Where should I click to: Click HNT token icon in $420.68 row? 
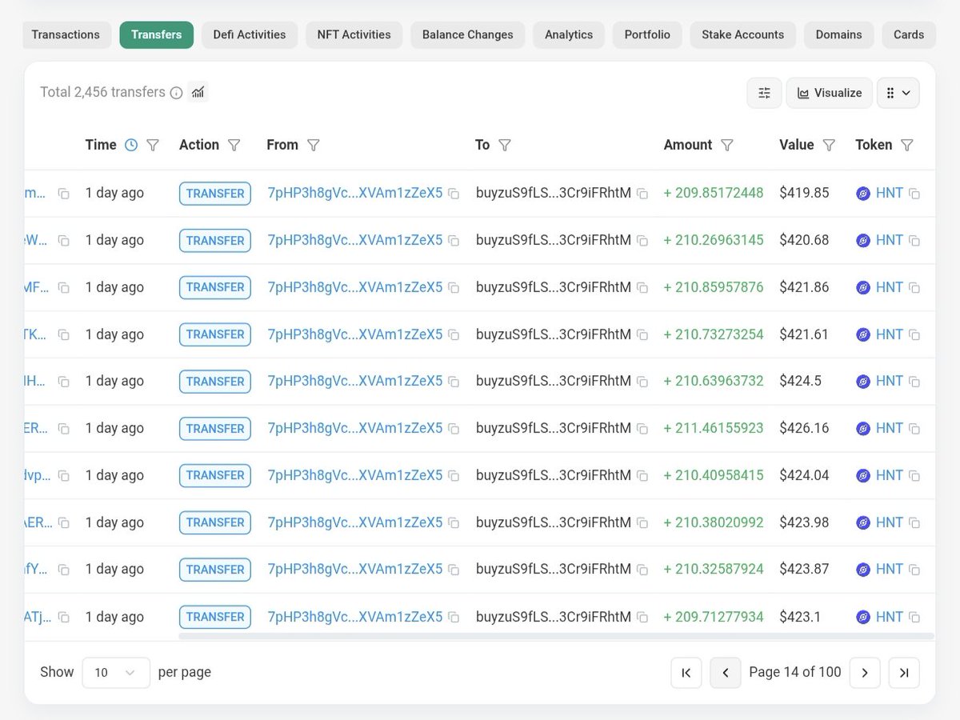863,240
